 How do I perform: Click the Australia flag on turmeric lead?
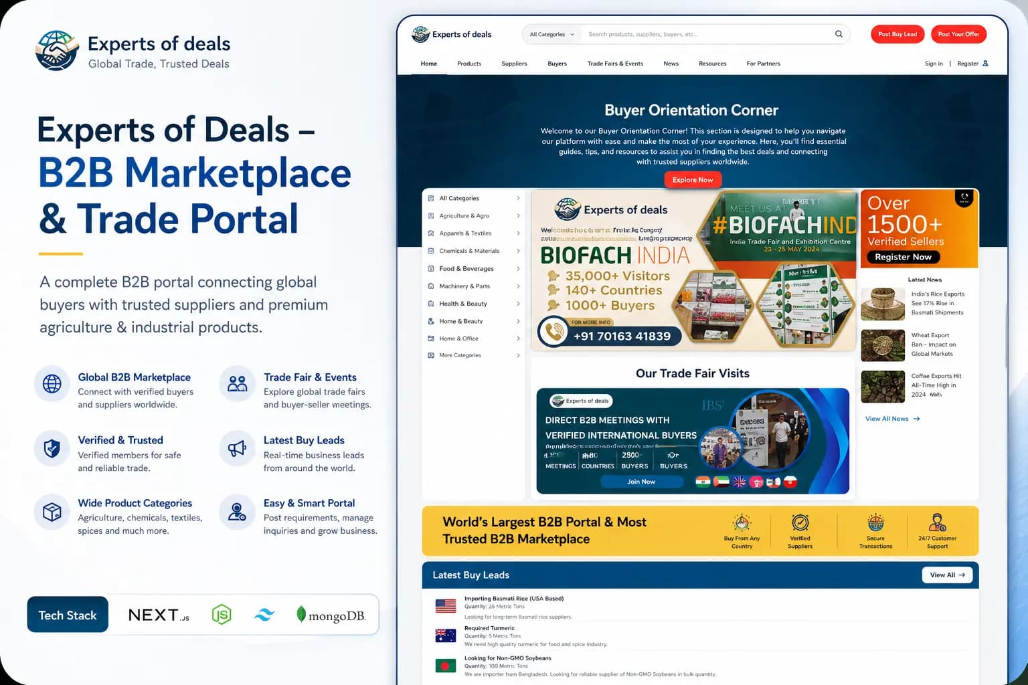(446, 635)
